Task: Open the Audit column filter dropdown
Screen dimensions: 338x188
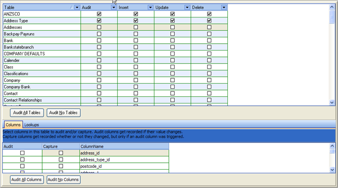Action: coord(113,7)
